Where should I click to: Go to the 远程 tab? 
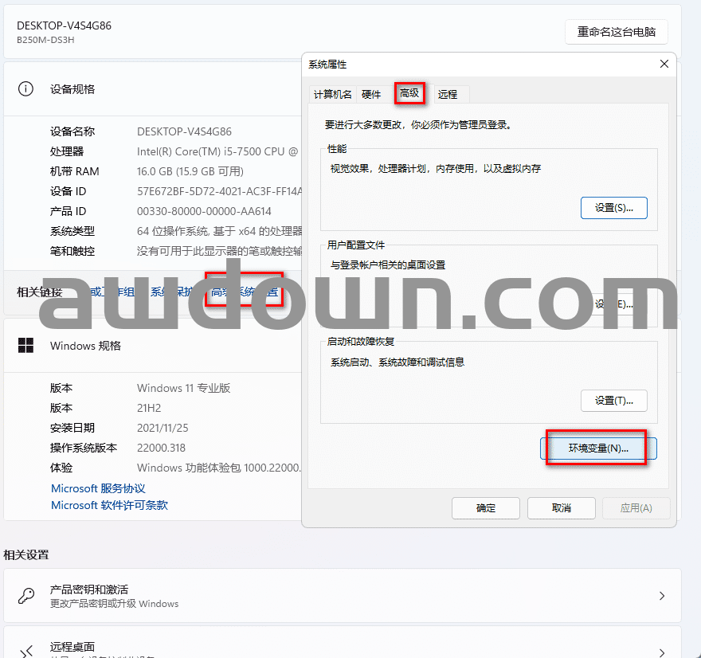448,94
